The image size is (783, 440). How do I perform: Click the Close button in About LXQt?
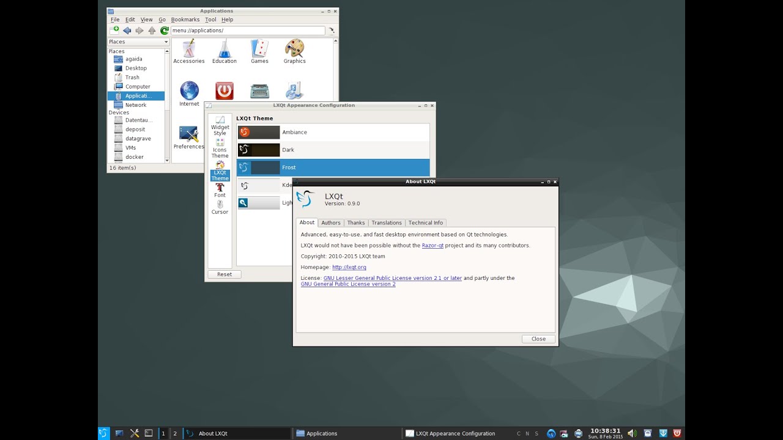[x=538, y=339]
